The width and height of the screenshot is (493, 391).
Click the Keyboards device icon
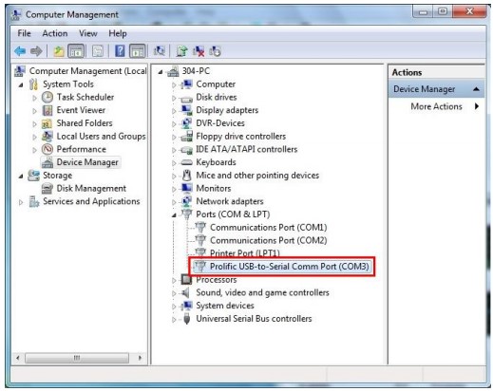pos(186,162)
